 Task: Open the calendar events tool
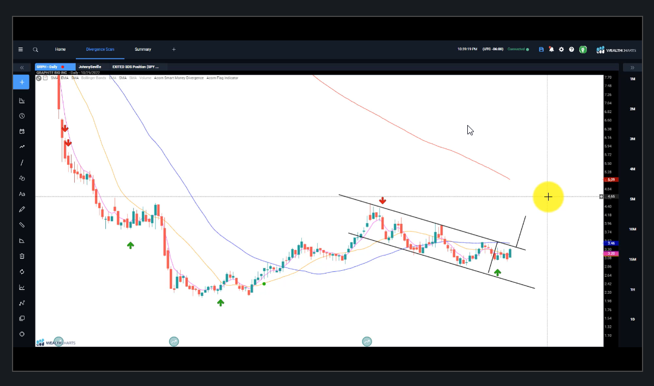(22, 132)
